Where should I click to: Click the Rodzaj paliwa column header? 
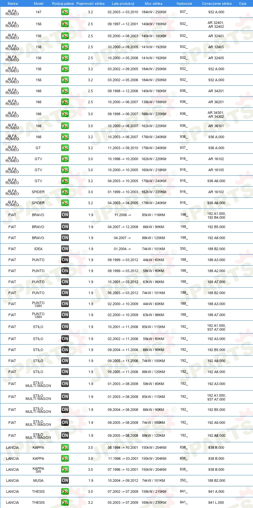(63, 4)
